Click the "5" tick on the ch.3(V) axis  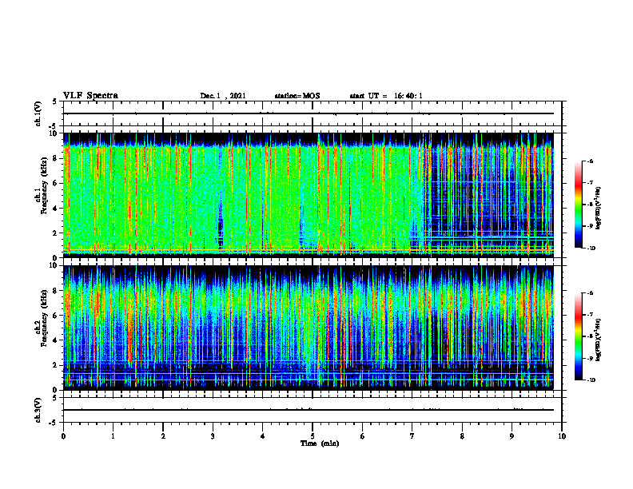(x=54, y=398)
